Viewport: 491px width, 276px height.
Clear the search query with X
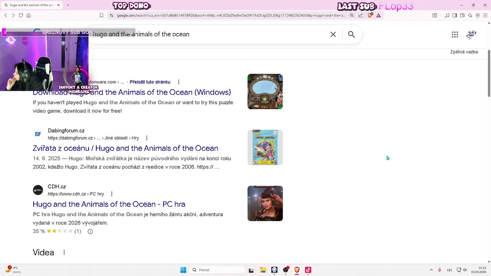point(333,34)
